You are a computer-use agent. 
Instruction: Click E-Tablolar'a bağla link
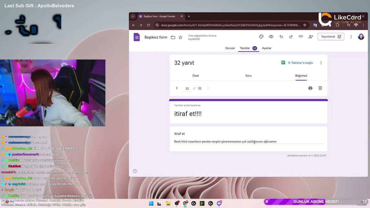tap(297, 63)
